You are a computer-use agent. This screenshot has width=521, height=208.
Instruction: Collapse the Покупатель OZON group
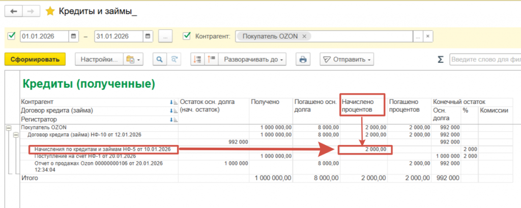8,127
